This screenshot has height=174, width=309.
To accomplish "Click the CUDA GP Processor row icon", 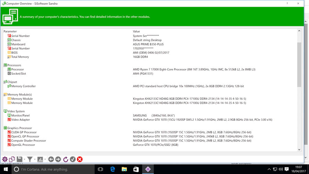I will 9,132.
